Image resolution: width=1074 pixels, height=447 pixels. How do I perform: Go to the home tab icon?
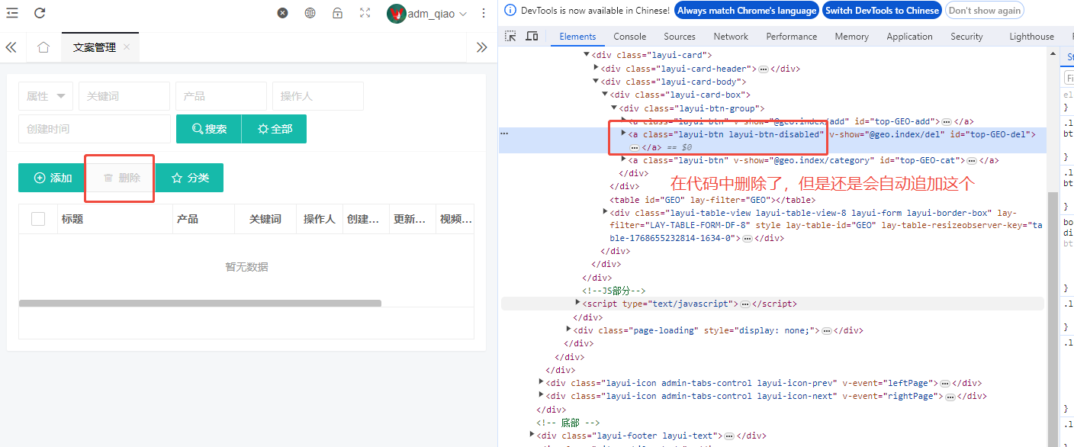click(43, 47)
